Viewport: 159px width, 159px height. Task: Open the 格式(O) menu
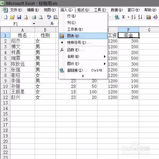[83, 10]
